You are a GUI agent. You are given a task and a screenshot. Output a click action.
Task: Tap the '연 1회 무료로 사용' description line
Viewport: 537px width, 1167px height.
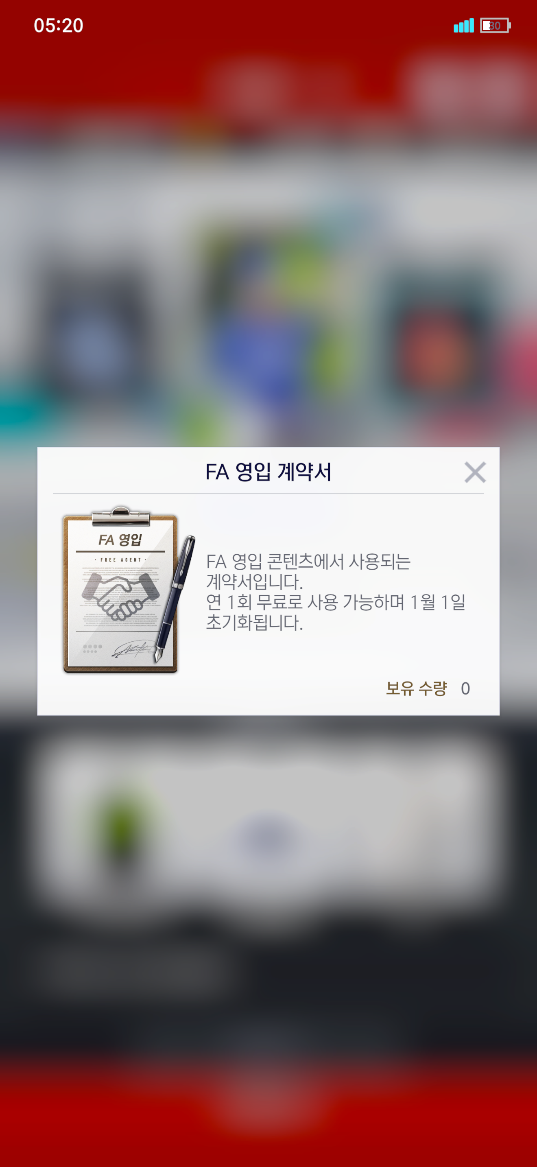[x=336, y=602]
